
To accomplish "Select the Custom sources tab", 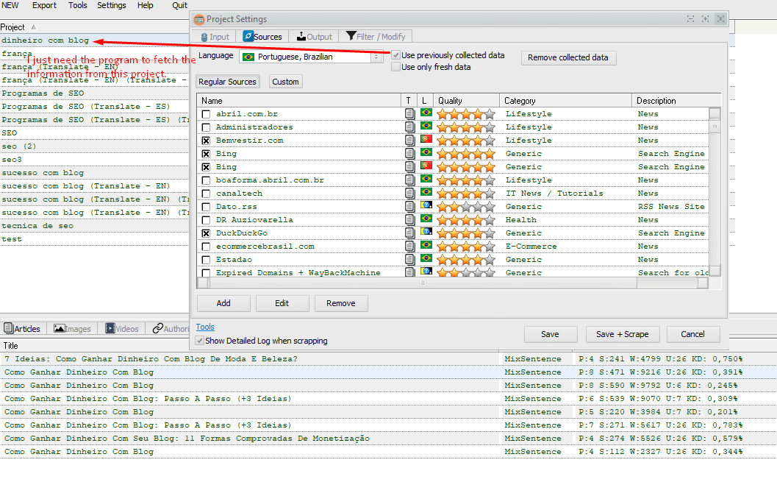I will tap(285, 82).
